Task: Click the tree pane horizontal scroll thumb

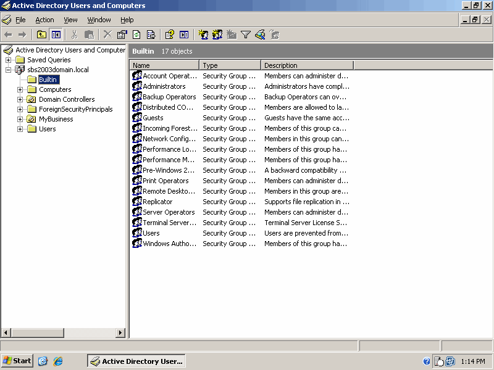Action: [38, 332]
